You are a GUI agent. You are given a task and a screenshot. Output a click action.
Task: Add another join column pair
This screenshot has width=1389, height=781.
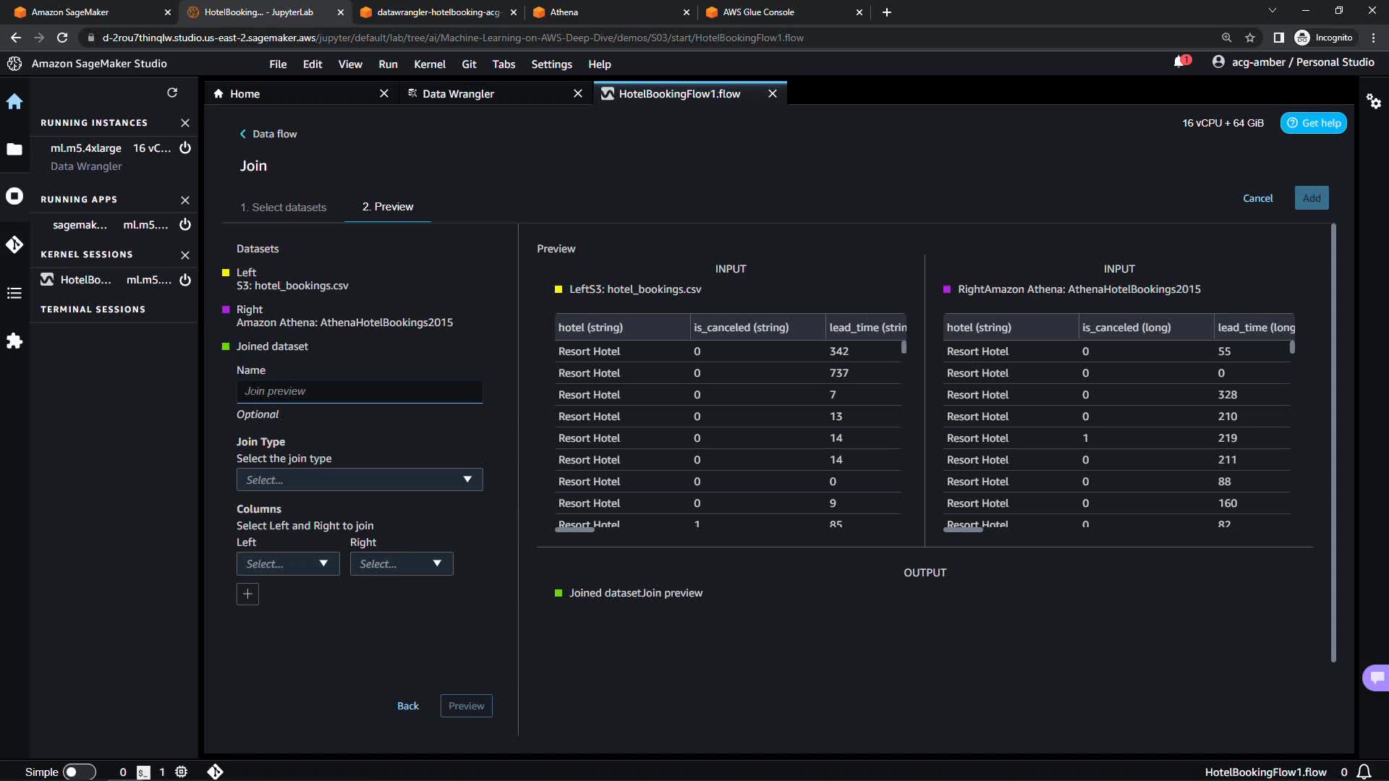coord(247,594)
